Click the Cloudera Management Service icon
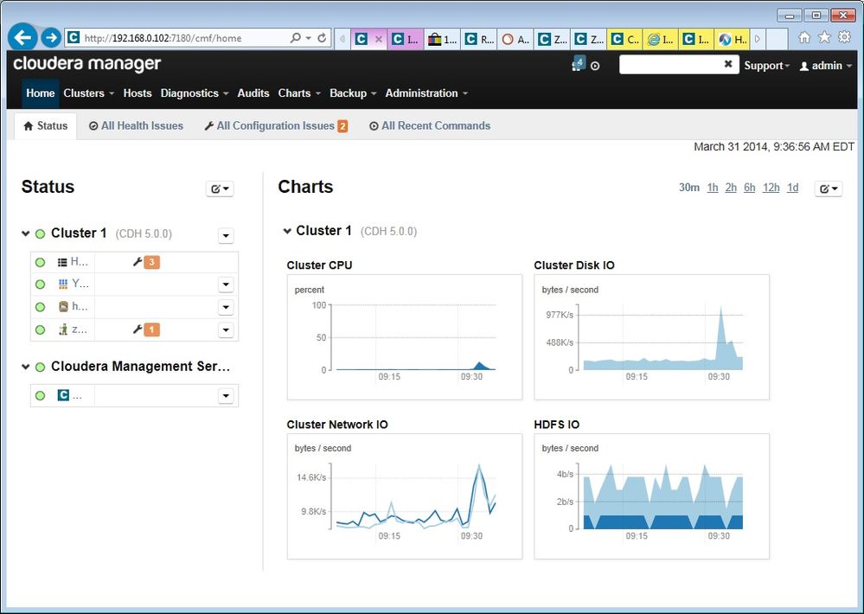Screen dimensions: 864x614 pyautogui.click(x=63, y=395)
